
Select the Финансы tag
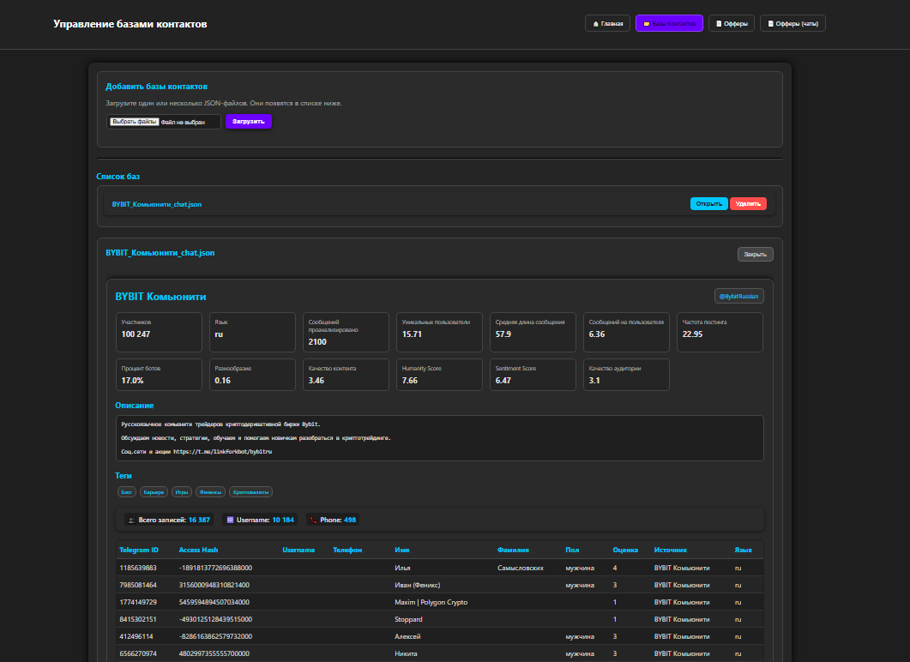pyautogui.click(x=211, y=492)
